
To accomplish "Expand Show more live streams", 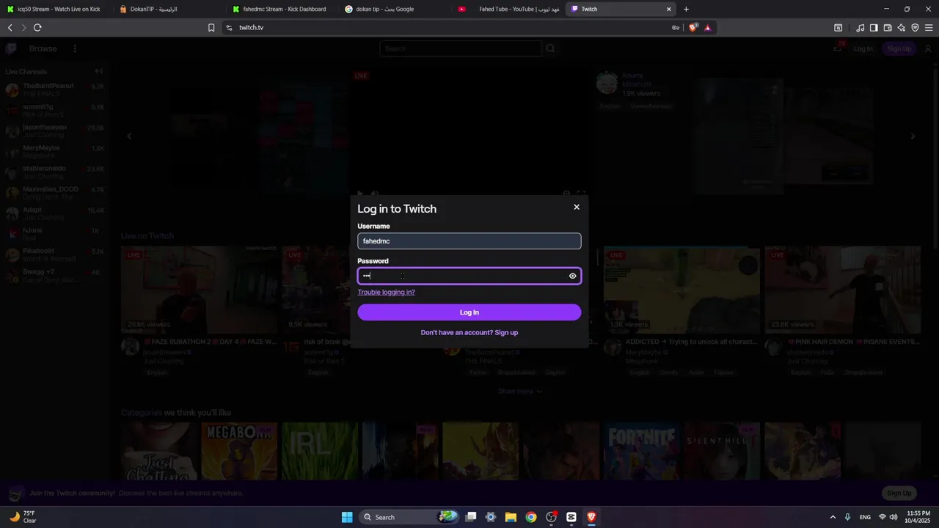I will [520, 392].
